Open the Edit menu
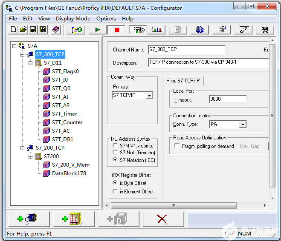 28,19
